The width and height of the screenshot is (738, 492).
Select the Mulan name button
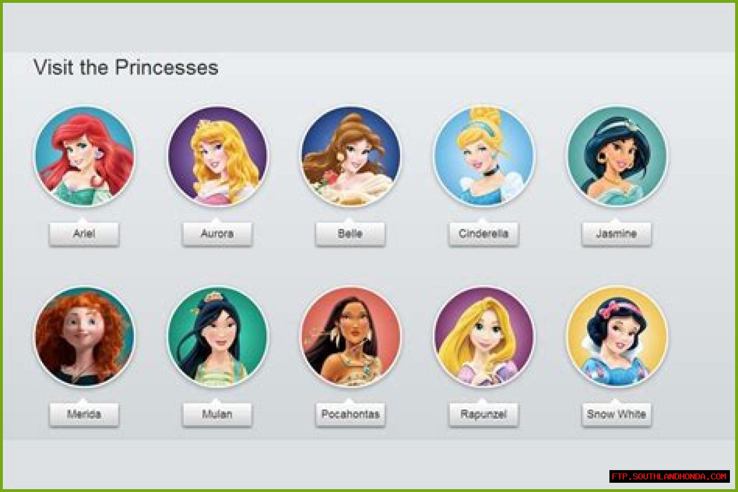click(217, 414)
